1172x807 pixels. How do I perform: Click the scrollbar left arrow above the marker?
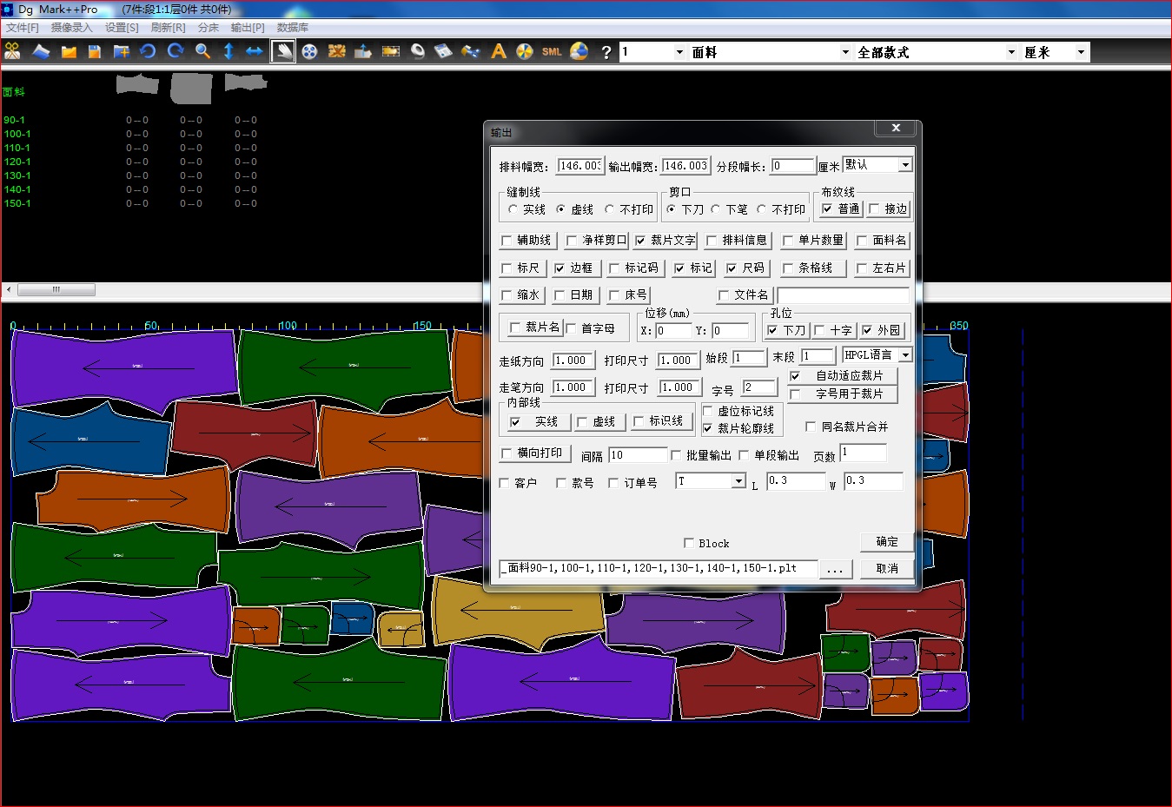[x=9, y=290]
